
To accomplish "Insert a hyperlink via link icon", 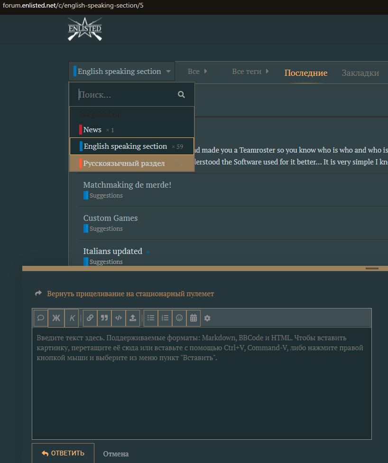I will [x=90, y=318].
